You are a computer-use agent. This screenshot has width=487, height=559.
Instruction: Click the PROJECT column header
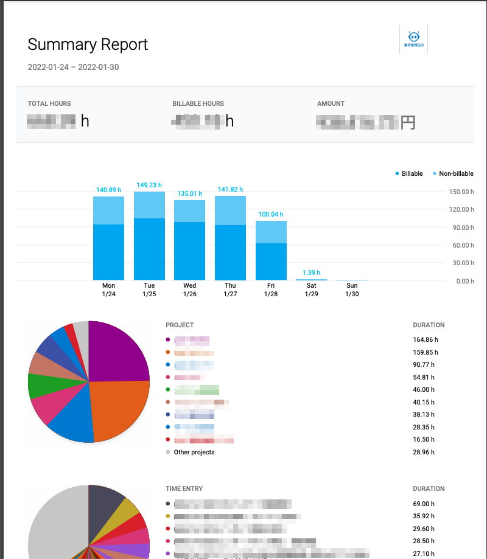(180, 325)
